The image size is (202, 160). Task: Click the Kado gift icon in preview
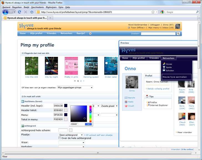click(x=126, y=102)
